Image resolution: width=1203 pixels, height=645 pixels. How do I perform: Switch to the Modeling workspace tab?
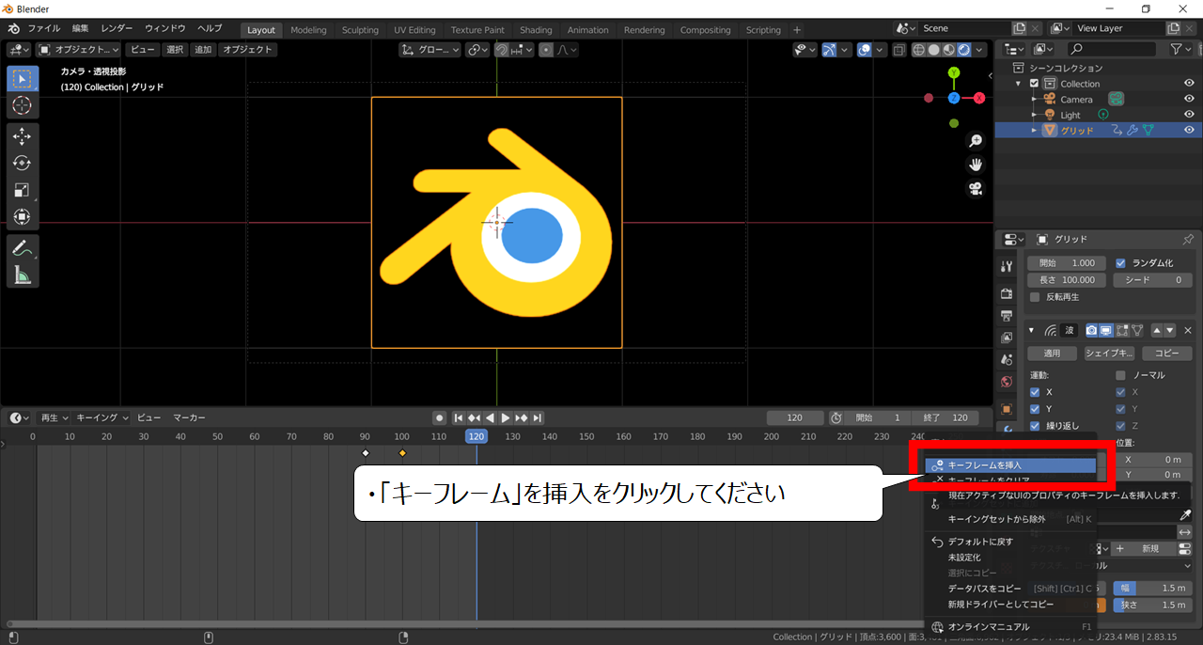click(x=308, y=30)
